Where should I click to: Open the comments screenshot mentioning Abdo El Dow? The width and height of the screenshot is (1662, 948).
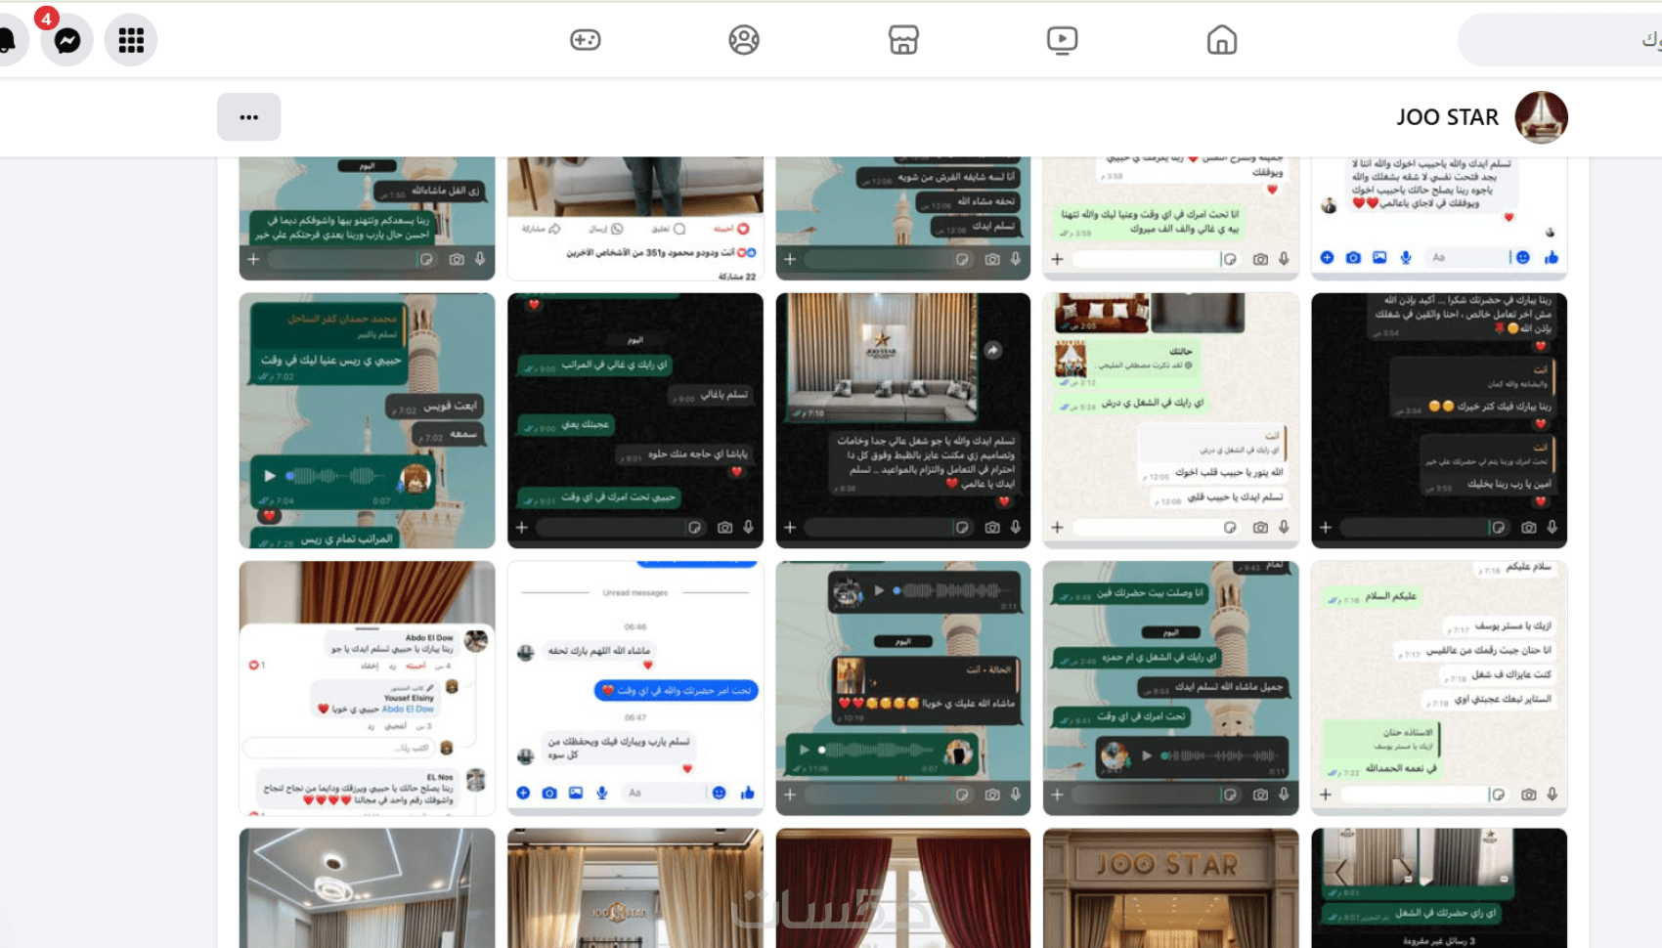368,688
